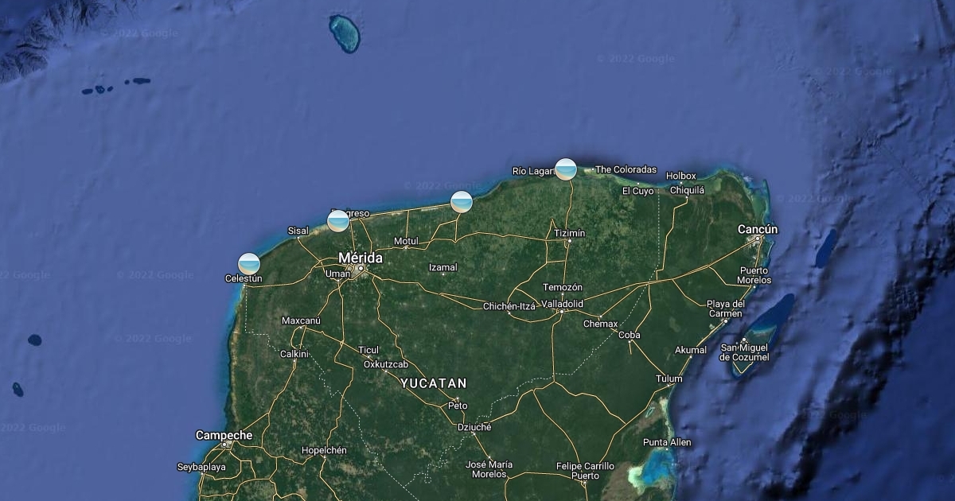This screenshot has width=955, height=501.
Task: Click the Playa del Carmen label
Action: pyautogui.click(x=726, y=309)
